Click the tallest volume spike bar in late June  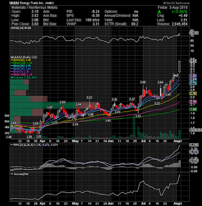click(134, 127)
